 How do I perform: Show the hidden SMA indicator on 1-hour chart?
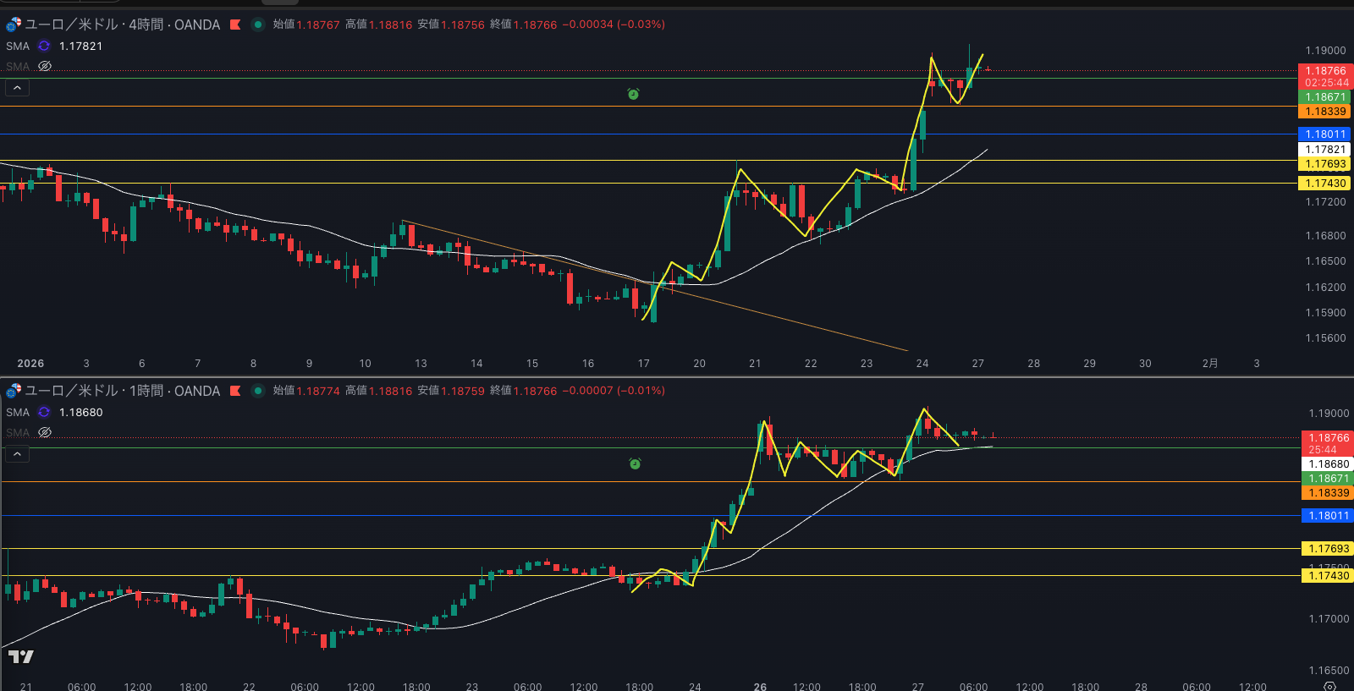click(45, 432)
